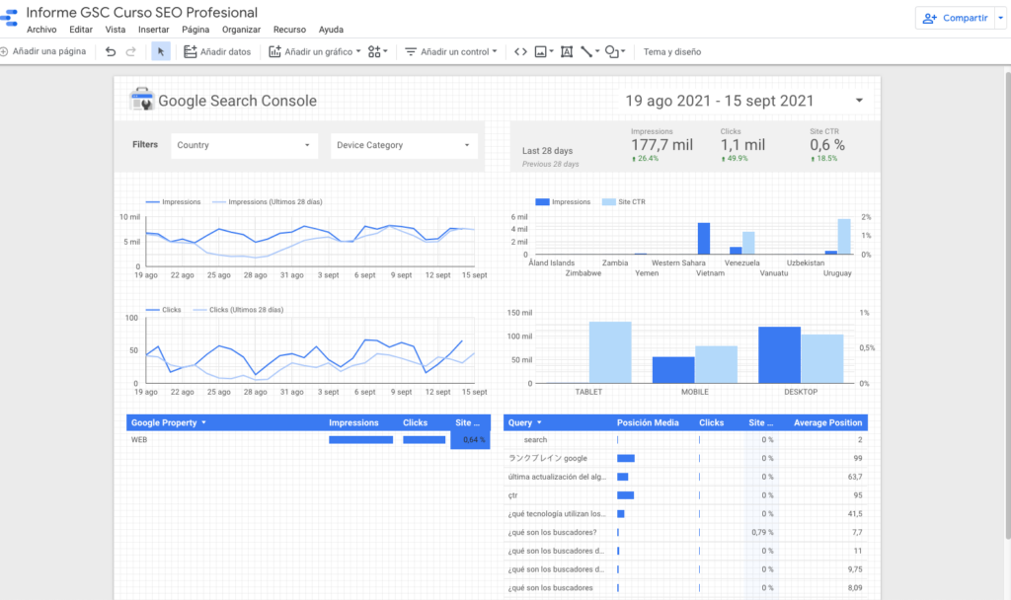Open the Editar menu
The height and width of the screenshot is (600, 1011).
click(81, 30)
